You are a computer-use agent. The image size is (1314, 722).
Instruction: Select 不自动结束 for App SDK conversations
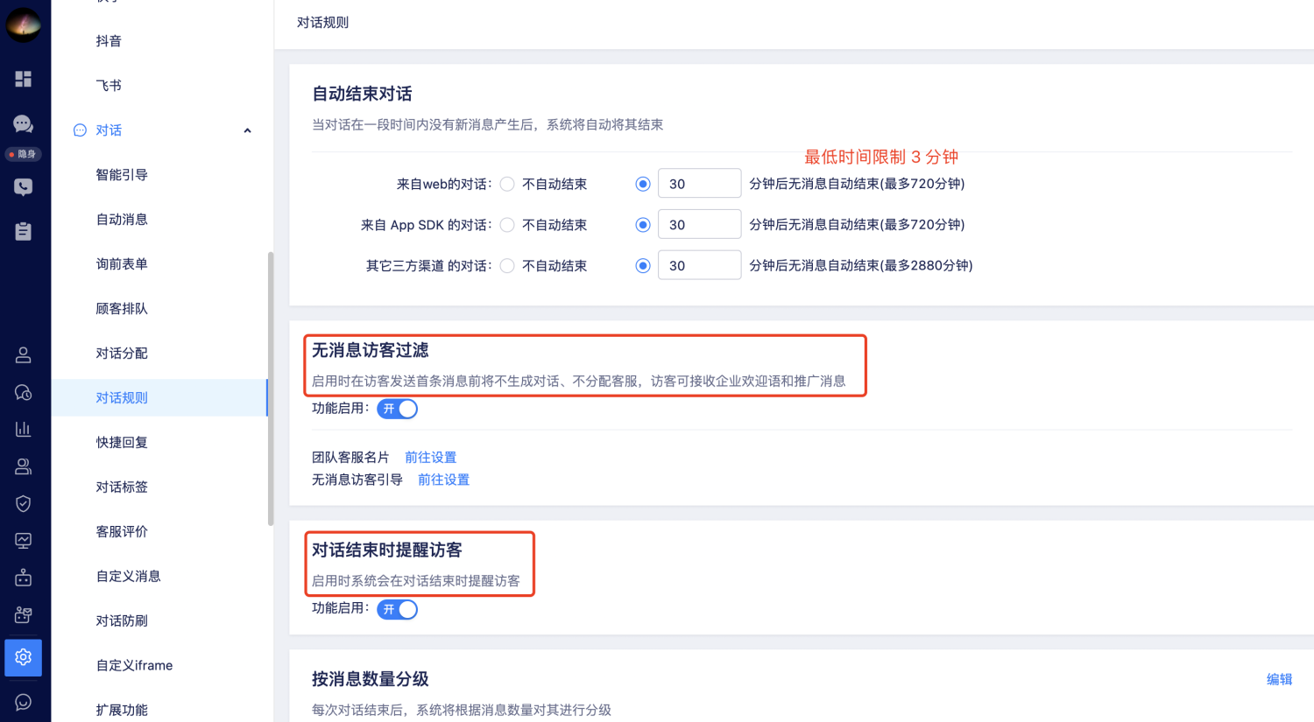(x=507, y=225)
